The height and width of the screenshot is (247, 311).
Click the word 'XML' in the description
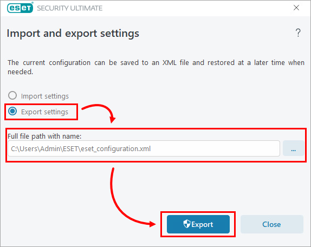(170, 63)
